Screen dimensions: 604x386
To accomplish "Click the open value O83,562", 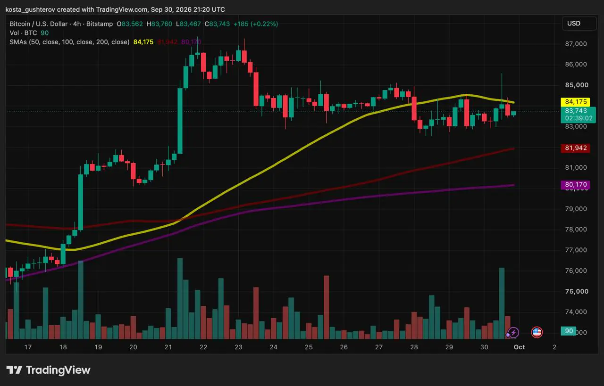I will pos(131,24).
